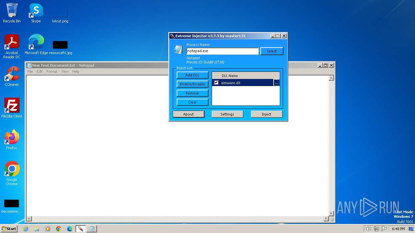Open the media player taskbar icon
This screenshot has width=415, height=233.
(48, 229)
